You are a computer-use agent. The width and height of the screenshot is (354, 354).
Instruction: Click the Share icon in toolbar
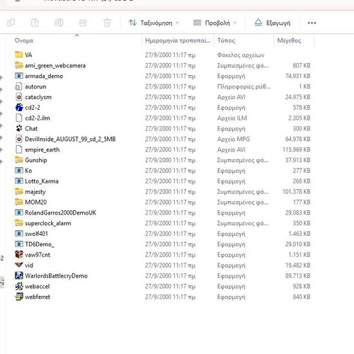tap(83, 23)
